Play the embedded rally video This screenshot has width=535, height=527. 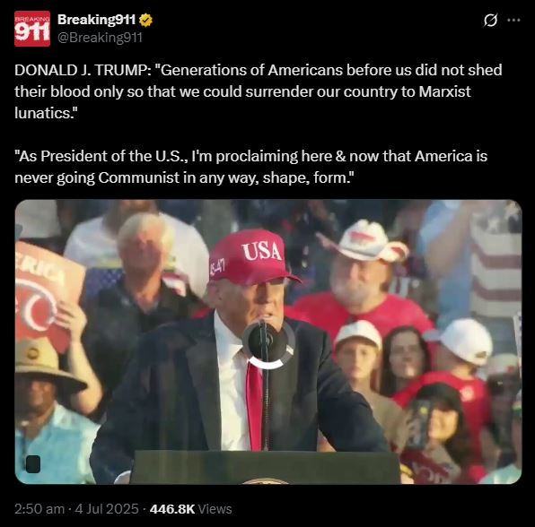[268, 341]
